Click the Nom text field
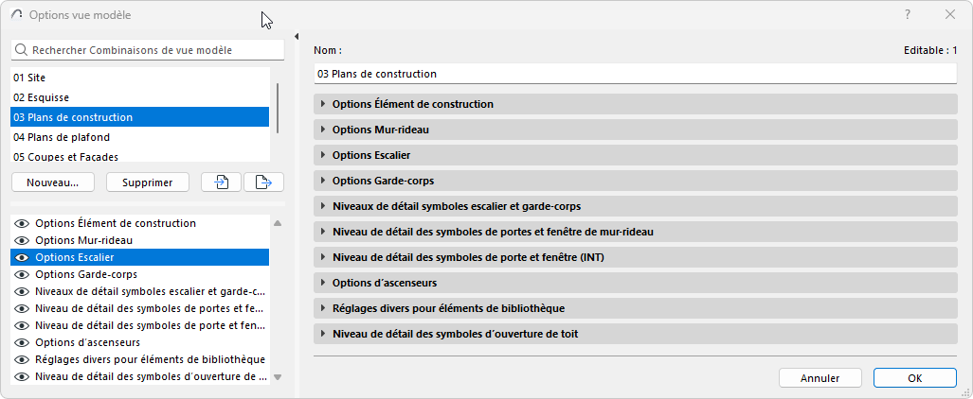This screenshot has width=973, height=399. [x=635, y=74]
